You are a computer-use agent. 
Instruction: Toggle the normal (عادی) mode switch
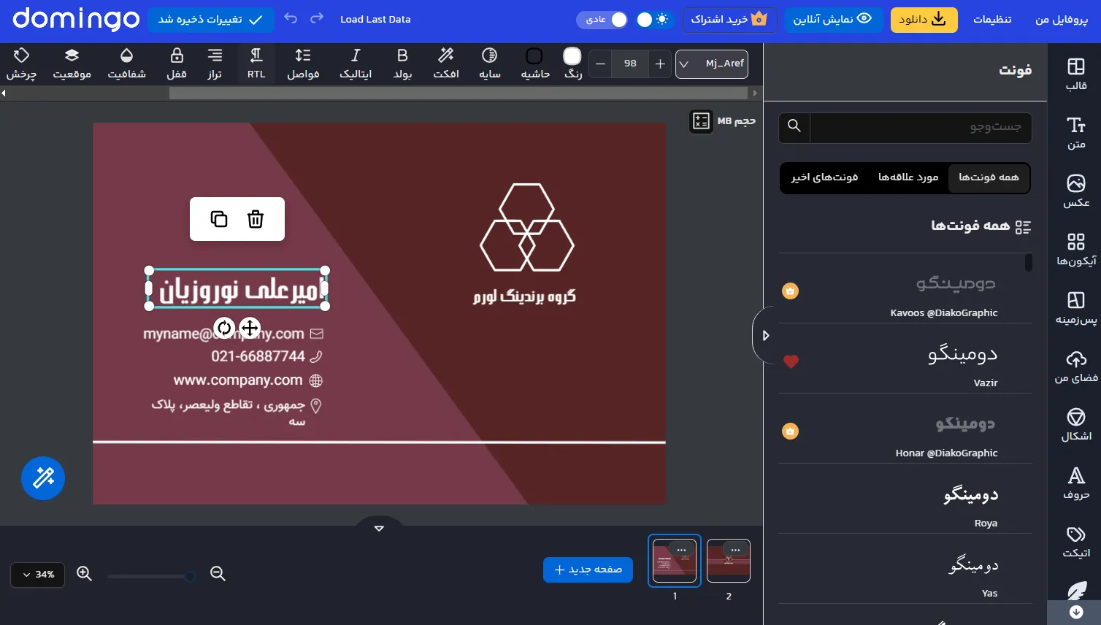coord(602,20)
